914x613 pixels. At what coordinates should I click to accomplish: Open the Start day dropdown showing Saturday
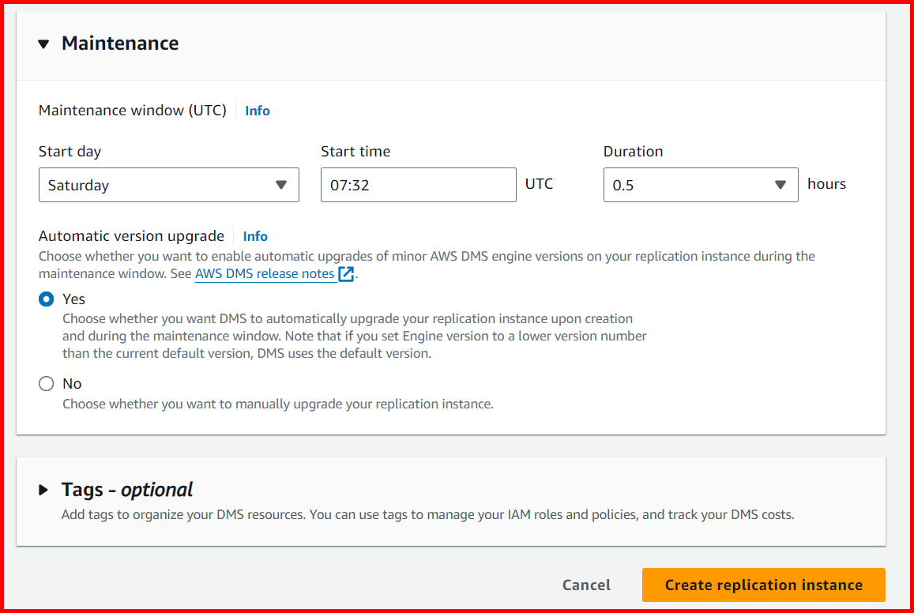point(168,184)
